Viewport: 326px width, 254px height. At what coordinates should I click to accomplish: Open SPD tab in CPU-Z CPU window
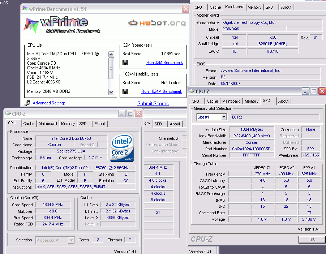click(x=83, y=124)
